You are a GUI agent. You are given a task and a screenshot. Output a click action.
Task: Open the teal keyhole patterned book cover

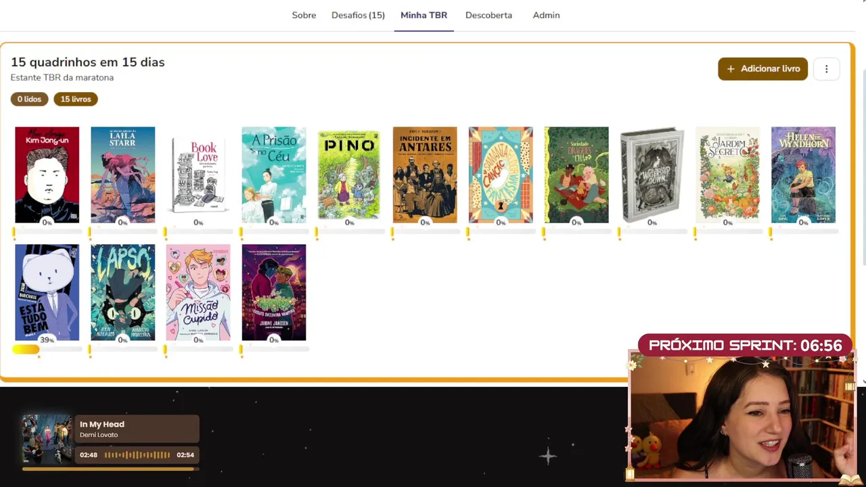click(501, 175)
